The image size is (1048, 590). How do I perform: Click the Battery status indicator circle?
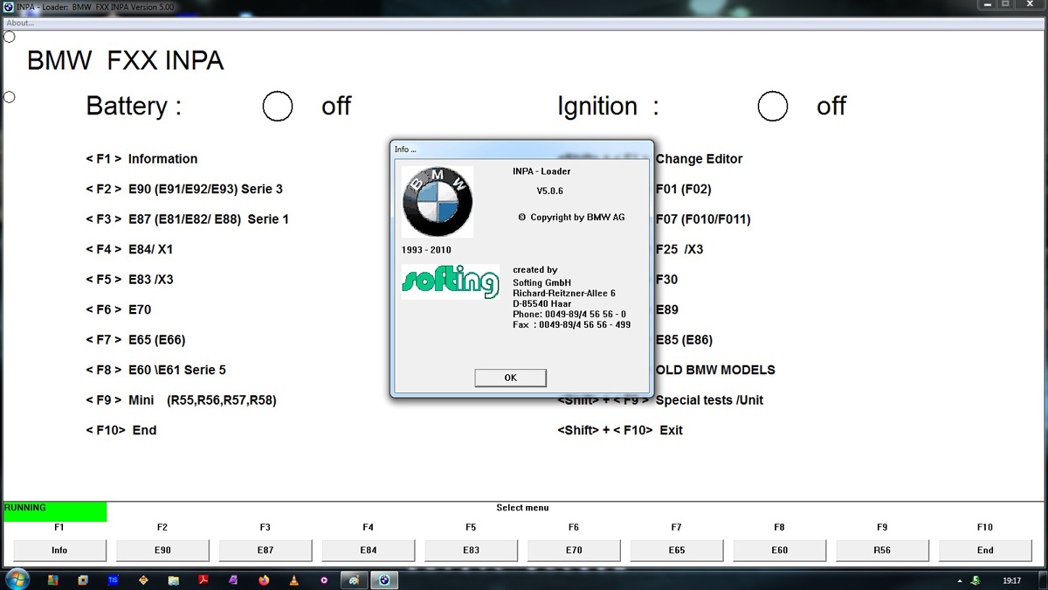pos(278,107)
